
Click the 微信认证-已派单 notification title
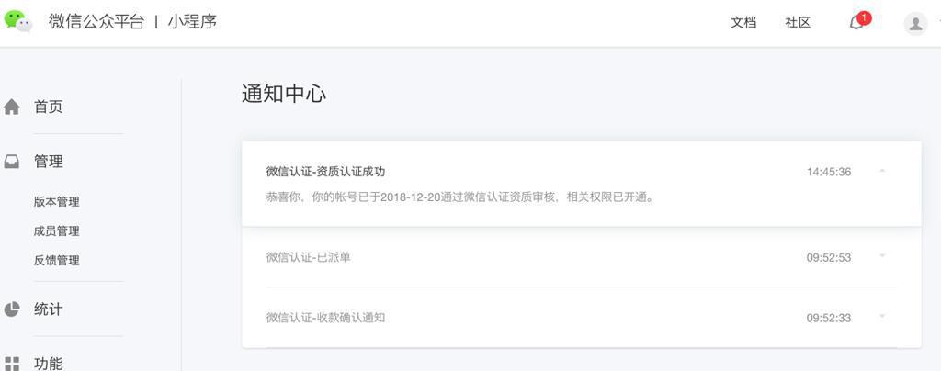click(308, 257)
